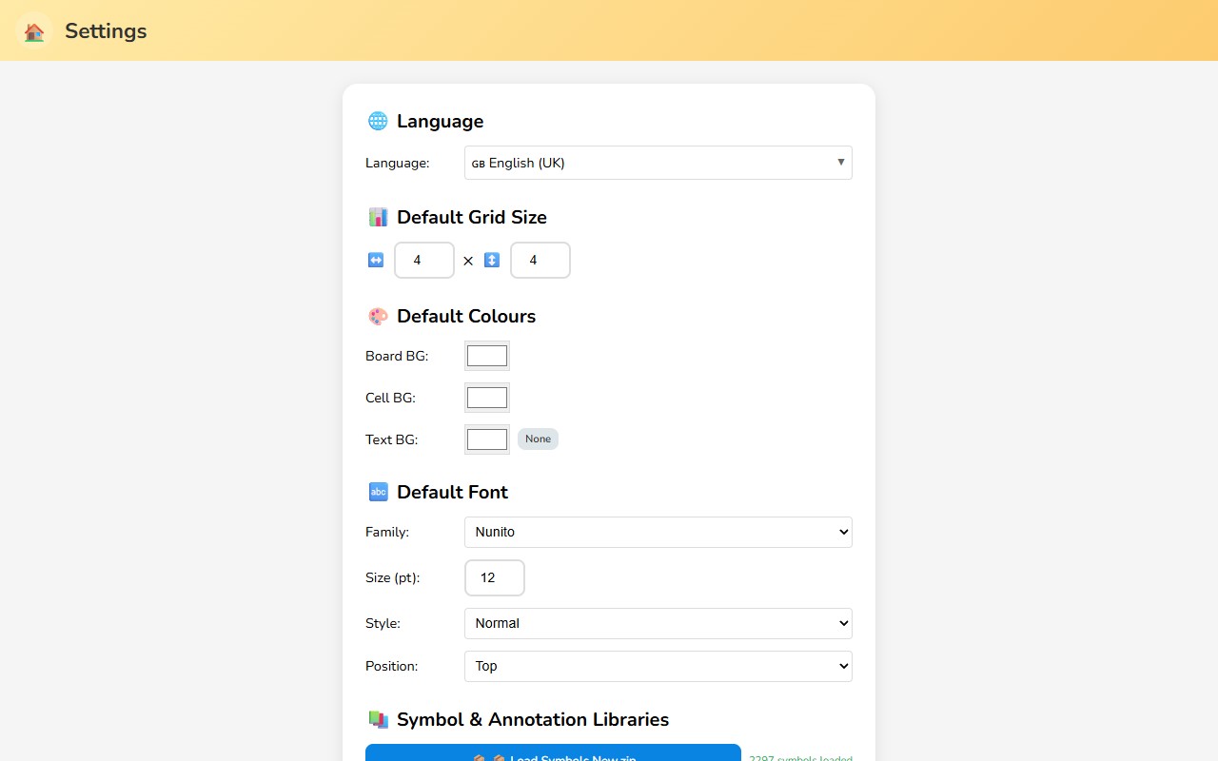Click the vertical arrows icon before grid height
Screen dimensions: 1218x761
[x=492, y=259]
